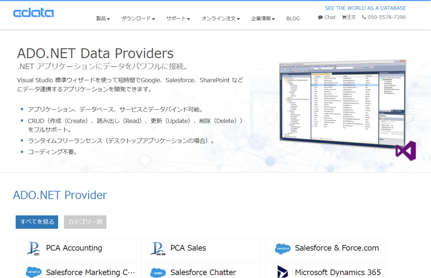
Task: Select the Salesforce Marketing Cloud icon
Action: pos(34,272)
